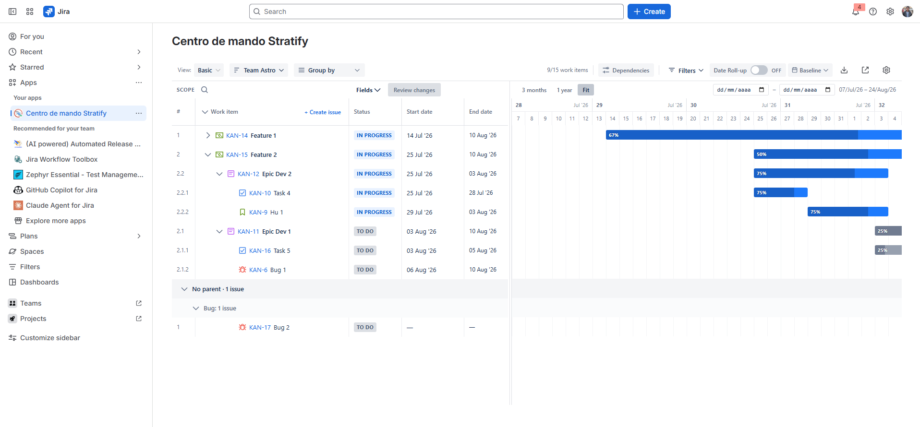Click the Apps more options ellipsis
Screen dimensions: 920x427
(x=139, y=83)
